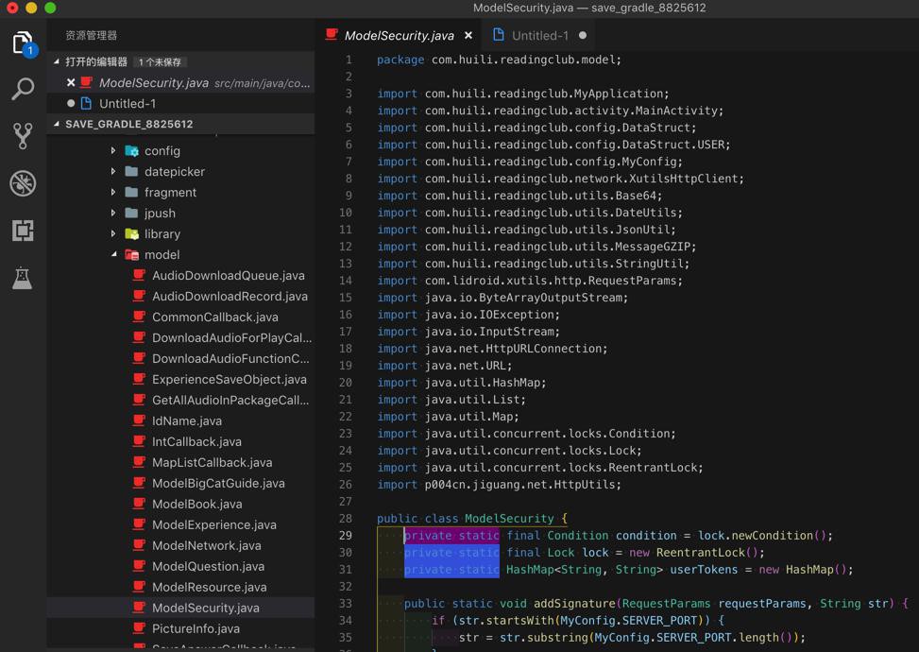
Task: Click 'userTokens' variable on line 31
Action: click(x=704, y=570)
